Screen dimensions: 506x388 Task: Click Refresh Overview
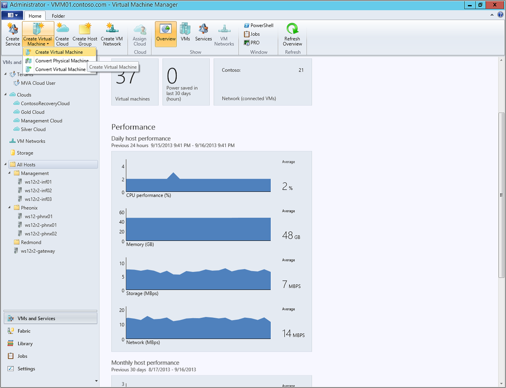click(292, 35)
